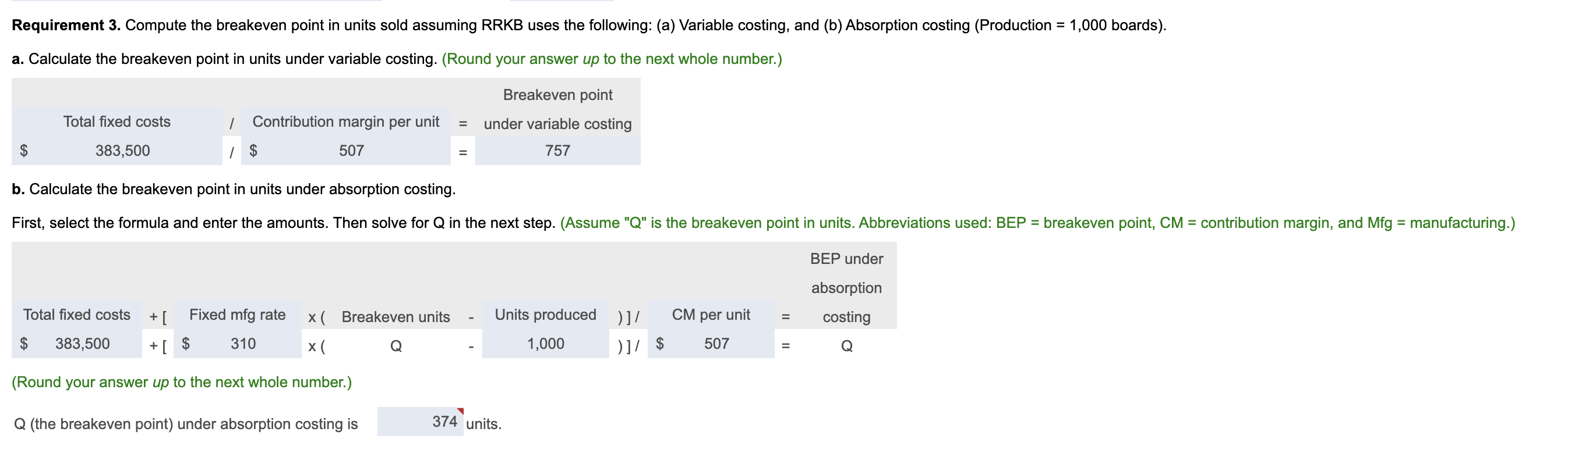Click the BEP under absorption costing Q result cell
Image resolution: width=1575 pixels, height=450 pixels.
pos(847,345)
